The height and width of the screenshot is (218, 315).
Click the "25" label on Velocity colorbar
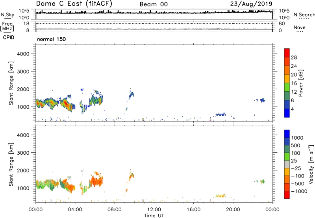(x=294, y=161)
